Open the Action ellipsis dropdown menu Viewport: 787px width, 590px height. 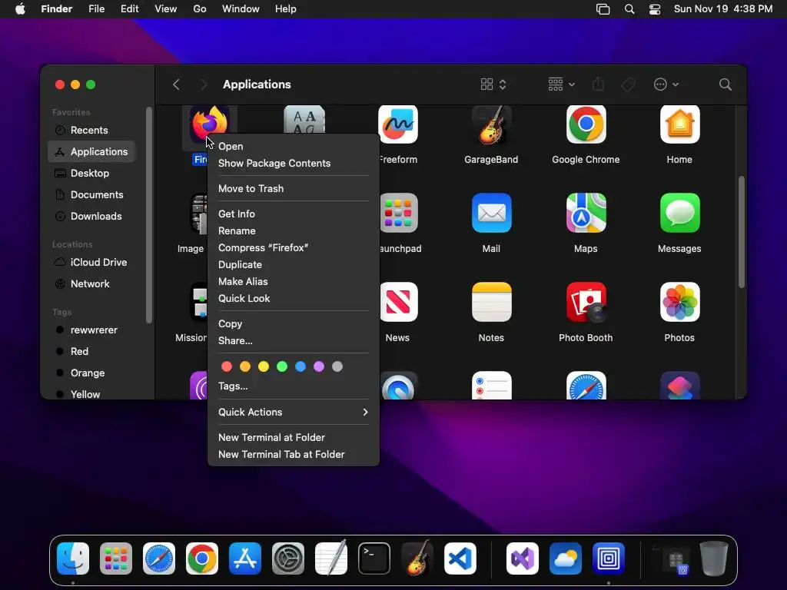[x=666, y=85]
